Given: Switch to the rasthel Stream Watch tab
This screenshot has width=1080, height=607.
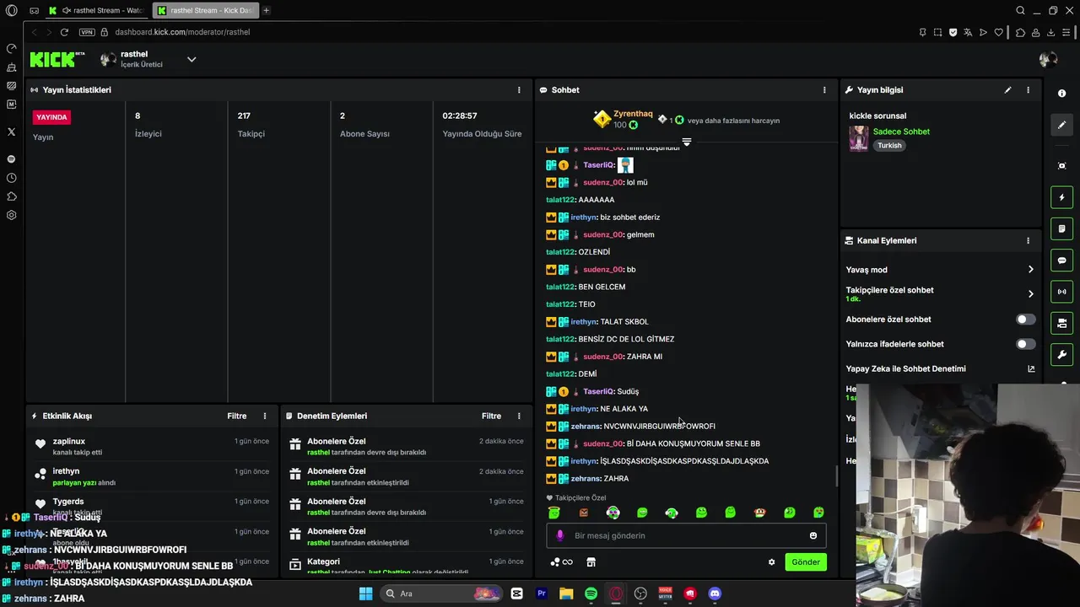Looking at the screenshot, I should tap(95, 10).
